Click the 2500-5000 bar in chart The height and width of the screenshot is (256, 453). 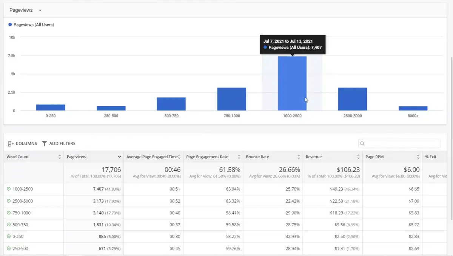[353, 99]
